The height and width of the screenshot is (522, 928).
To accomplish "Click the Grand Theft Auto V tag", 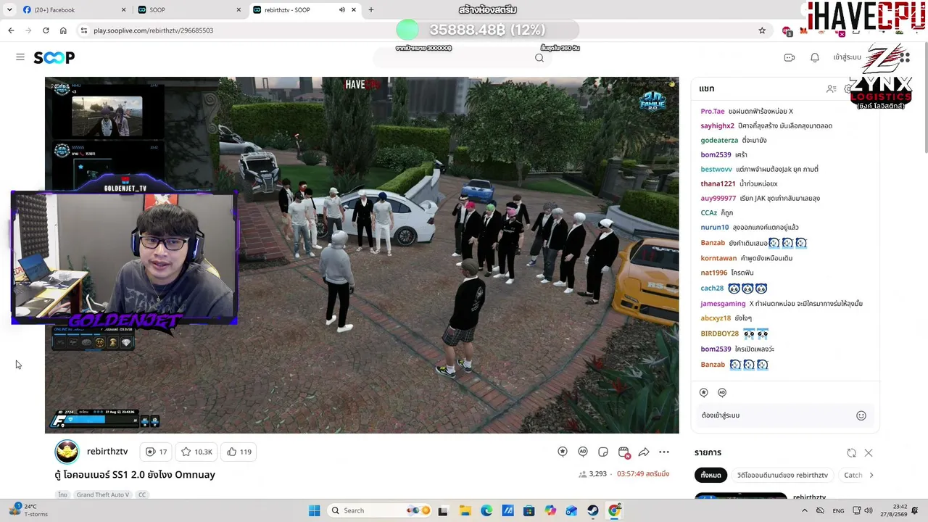I will click(103, 494).
